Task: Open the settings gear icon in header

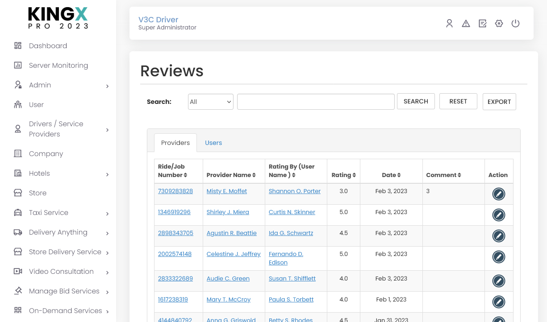Action: (499, 24)
